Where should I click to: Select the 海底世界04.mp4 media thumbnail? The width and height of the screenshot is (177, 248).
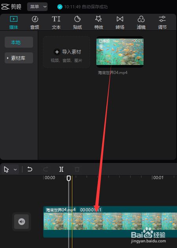[x=120, y=52]
